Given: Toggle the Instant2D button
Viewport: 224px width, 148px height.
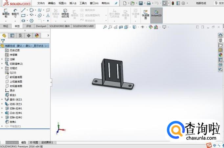Looking at the screenshot, I should (156, 13).
